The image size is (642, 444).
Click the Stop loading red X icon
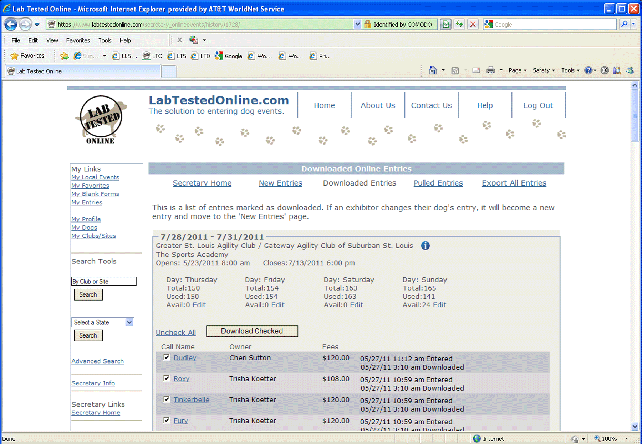[x=473, y=24]
